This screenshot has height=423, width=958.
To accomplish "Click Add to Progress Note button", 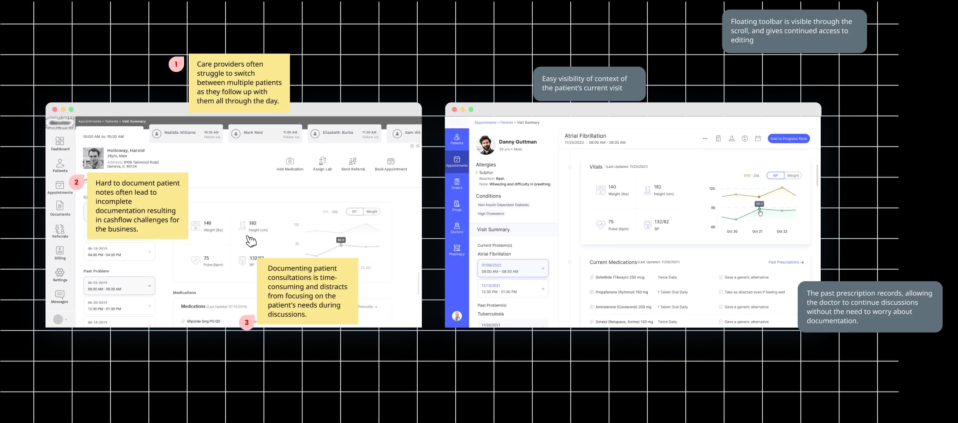I will pos(788,139).
